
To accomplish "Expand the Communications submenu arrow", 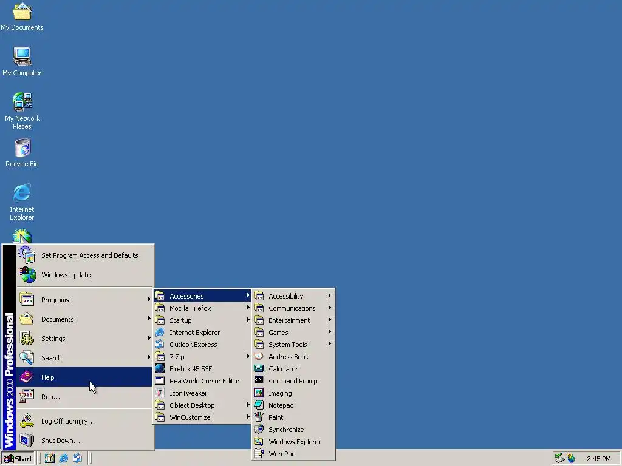I will [x=329, y=308].
